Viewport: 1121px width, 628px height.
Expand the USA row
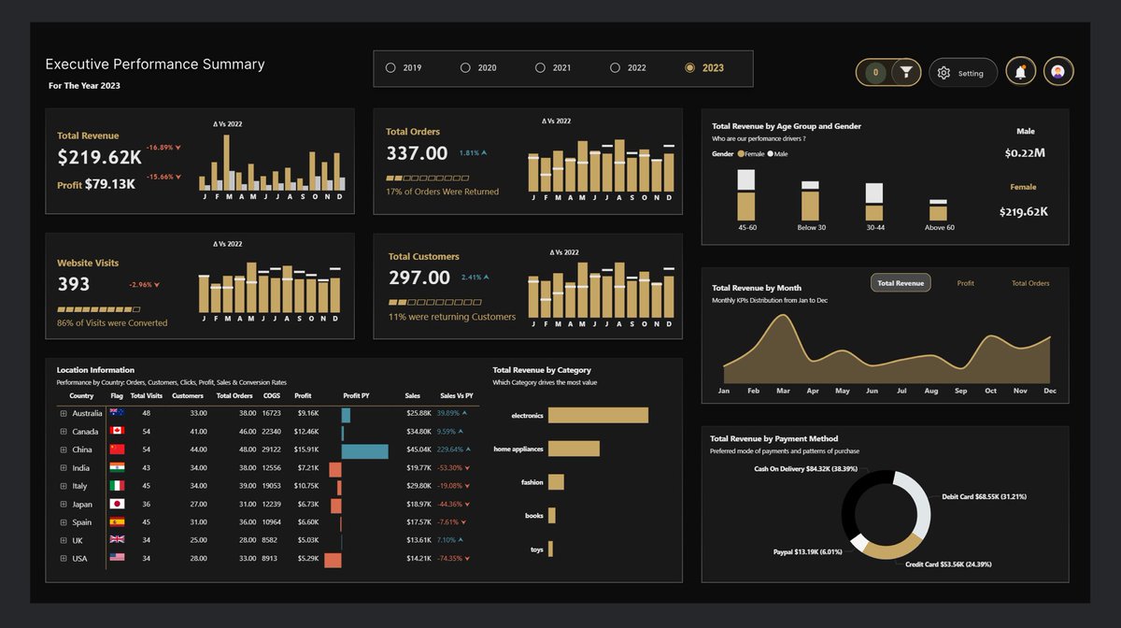[64, 559]
